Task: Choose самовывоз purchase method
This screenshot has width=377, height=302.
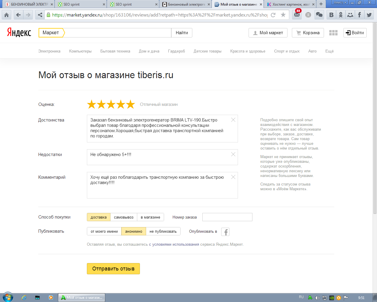Action: [124, 217]
